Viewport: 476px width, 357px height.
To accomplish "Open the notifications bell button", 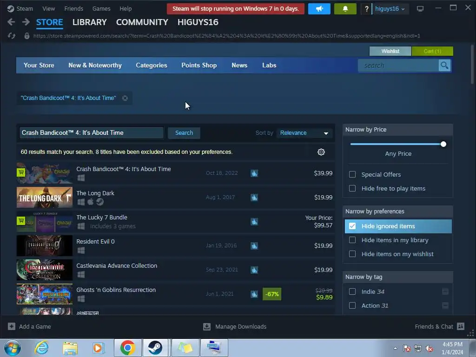I will tap(345, 9).
